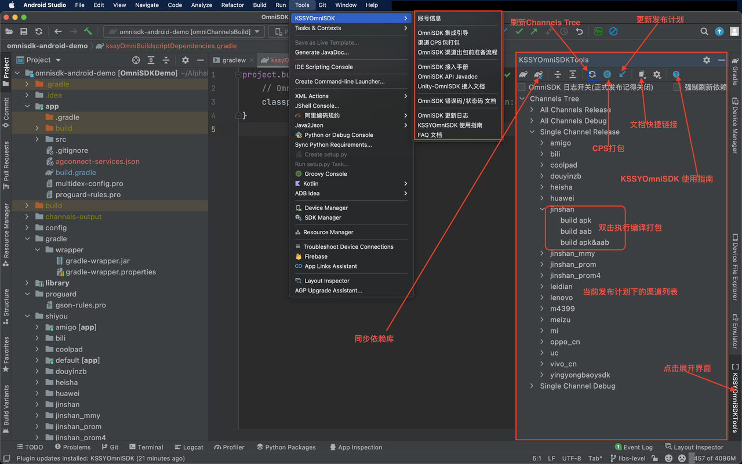The height and width of the screenshot is (464, 742).
Task: Open the Refactor menu
Action: 232,5
